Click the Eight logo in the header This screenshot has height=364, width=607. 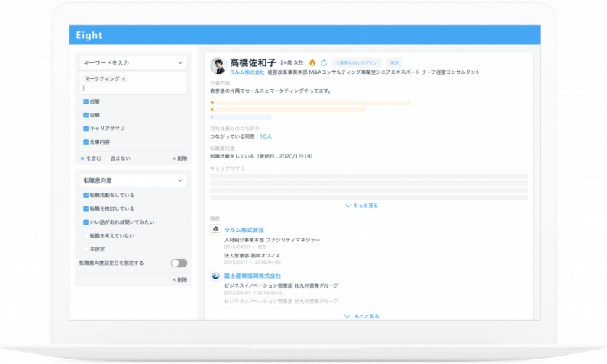[x=89, y=35]
